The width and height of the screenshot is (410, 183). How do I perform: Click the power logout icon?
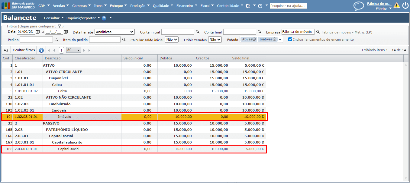pyautogui.click(x=405, y=5)
